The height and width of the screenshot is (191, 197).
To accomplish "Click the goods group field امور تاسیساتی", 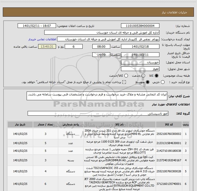I will pos(98,113).
